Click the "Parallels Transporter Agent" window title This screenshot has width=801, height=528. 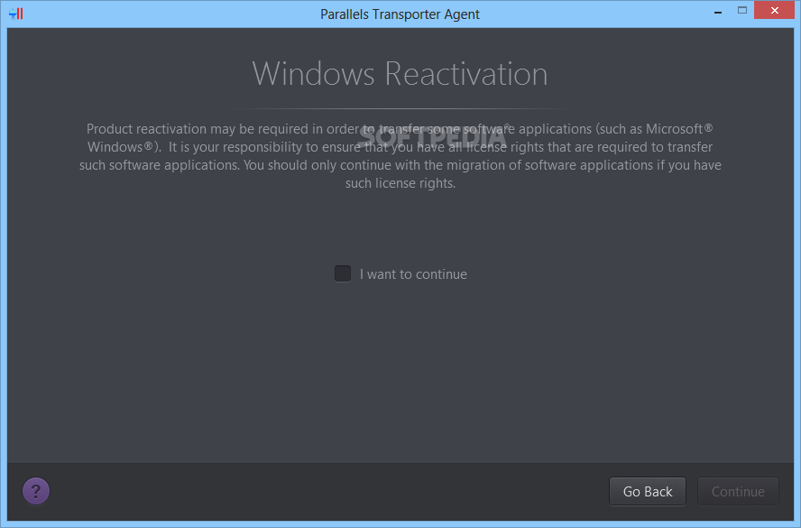click(x=400, y=14)
